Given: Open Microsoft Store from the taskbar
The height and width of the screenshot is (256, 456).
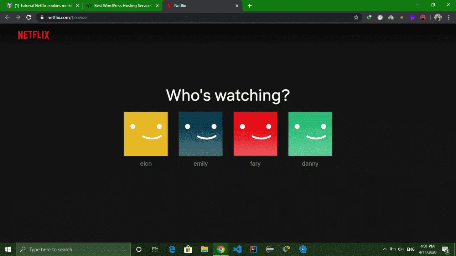Looking at the screenshot, I should [188, 249].
